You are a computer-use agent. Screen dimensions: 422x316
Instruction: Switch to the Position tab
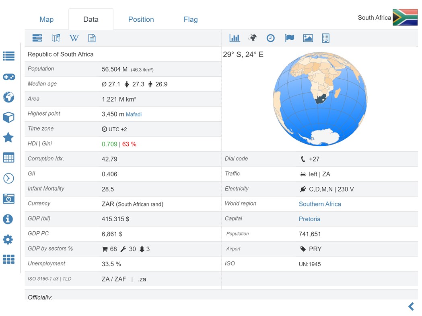click(141, 19)
